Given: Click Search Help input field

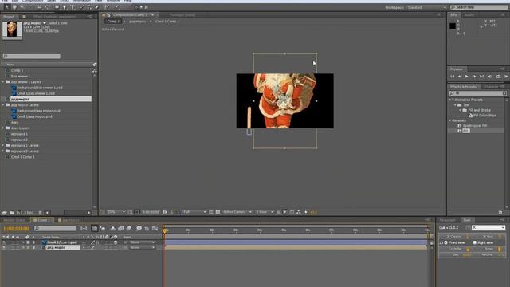Looking at the screenshot, I should coord(479,7).
